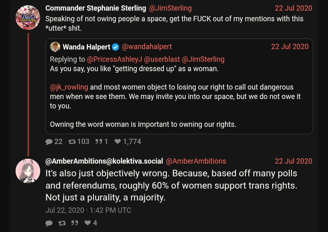328x232 pixels.
Task: Open the @wandahalpert handle link
Action: coord(147,47)
